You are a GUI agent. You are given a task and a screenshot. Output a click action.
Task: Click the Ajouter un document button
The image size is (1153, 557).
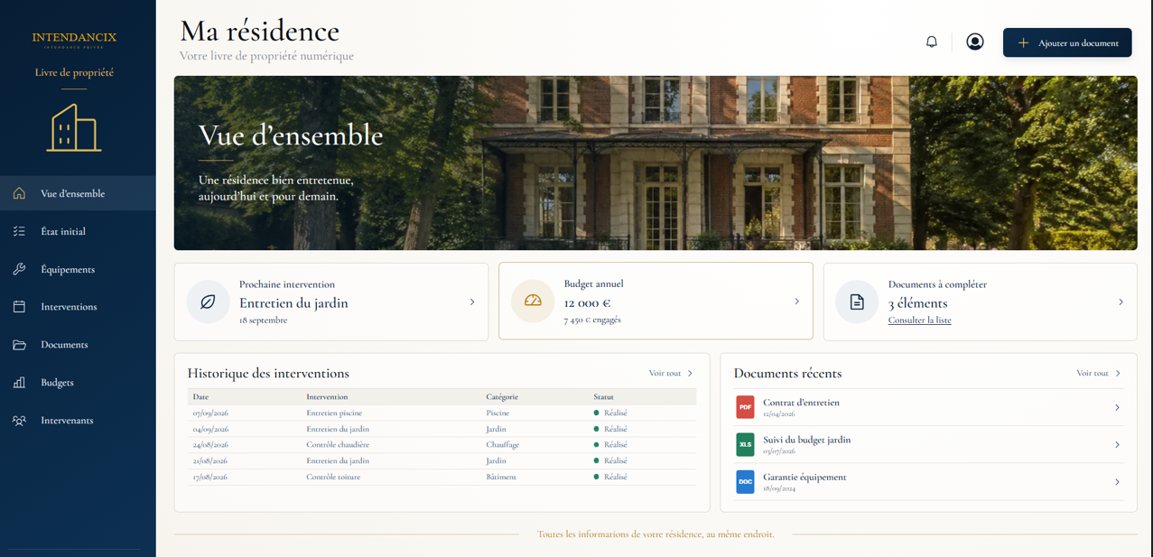tap(1067, 42)
